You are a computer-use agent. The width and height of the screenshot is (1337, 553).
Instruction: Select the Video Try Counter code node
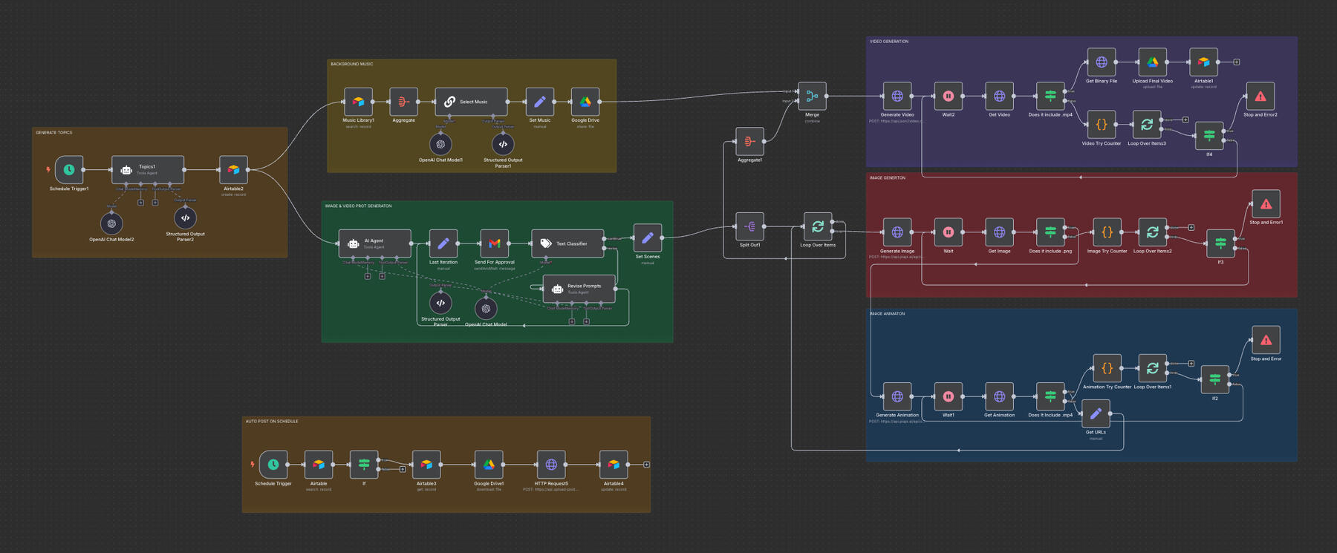click(x=1102, y=125)
